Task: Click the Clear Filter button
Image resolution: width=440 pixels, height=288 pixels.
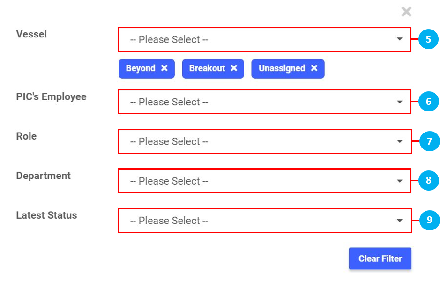Action: (x=380, y=258)
